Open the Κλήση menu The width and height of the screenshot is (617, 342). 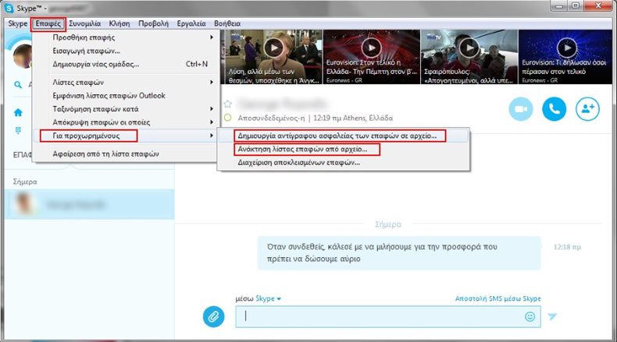point(119,23)
